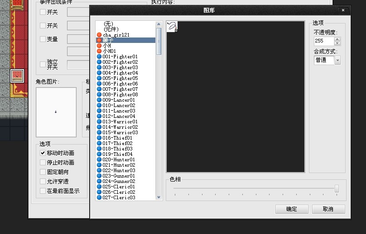The image size is (366, 234).
Task: Click the selected event tile on map
Action: point(17,76)
